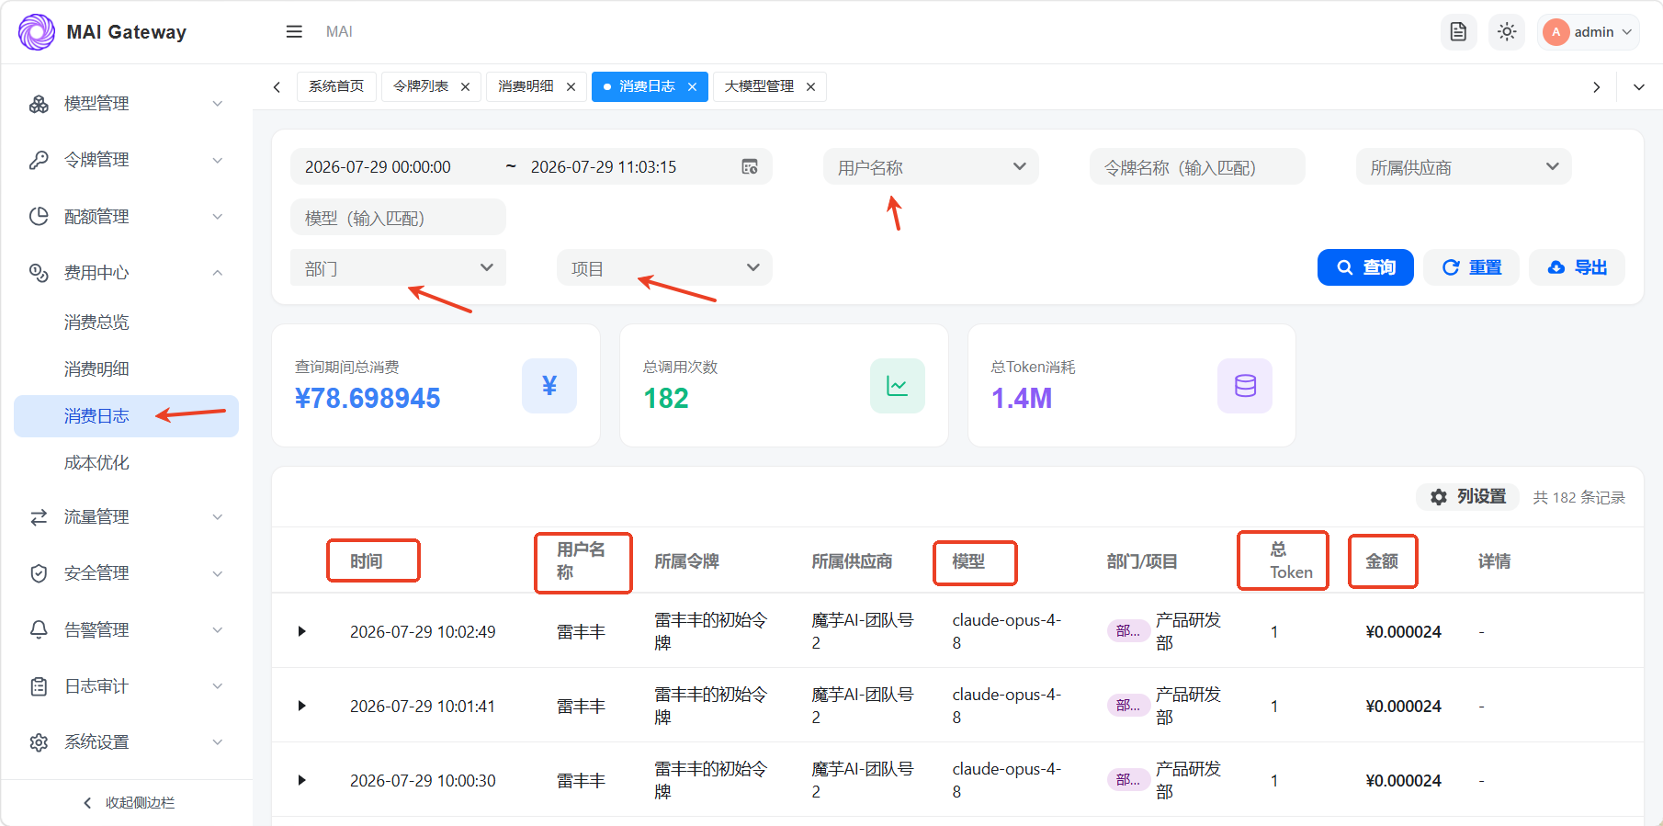Image resolution: width=1663 pixels, height=826 pixels.
Task: Click the 费用中心 coins icon
Action: tap(39, 273)
